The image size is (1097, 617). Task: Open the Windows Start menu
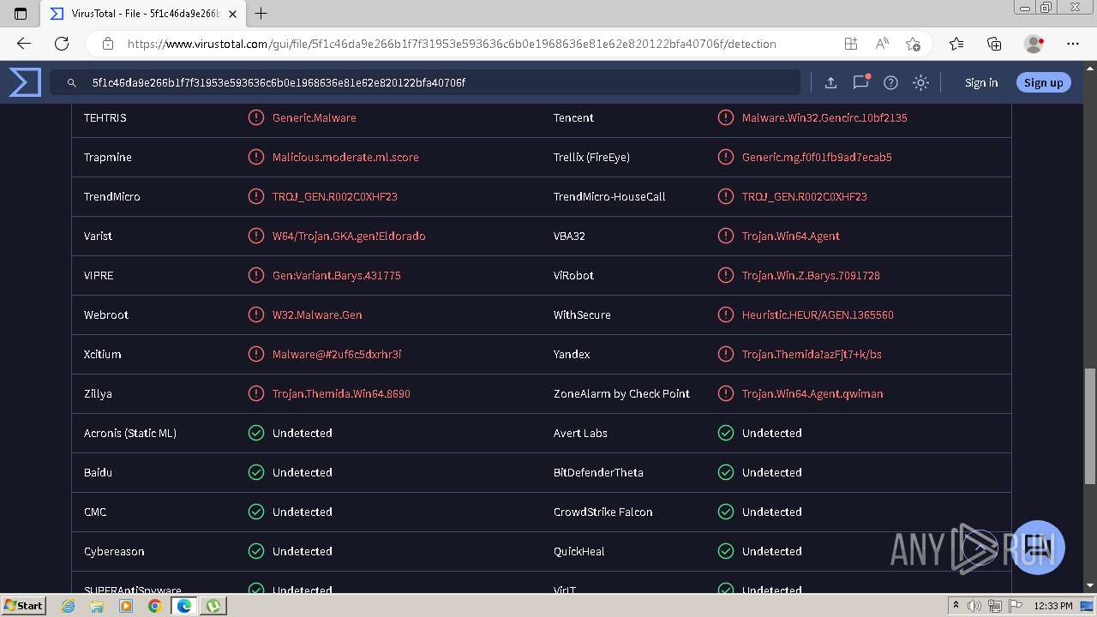click(23, 605)
